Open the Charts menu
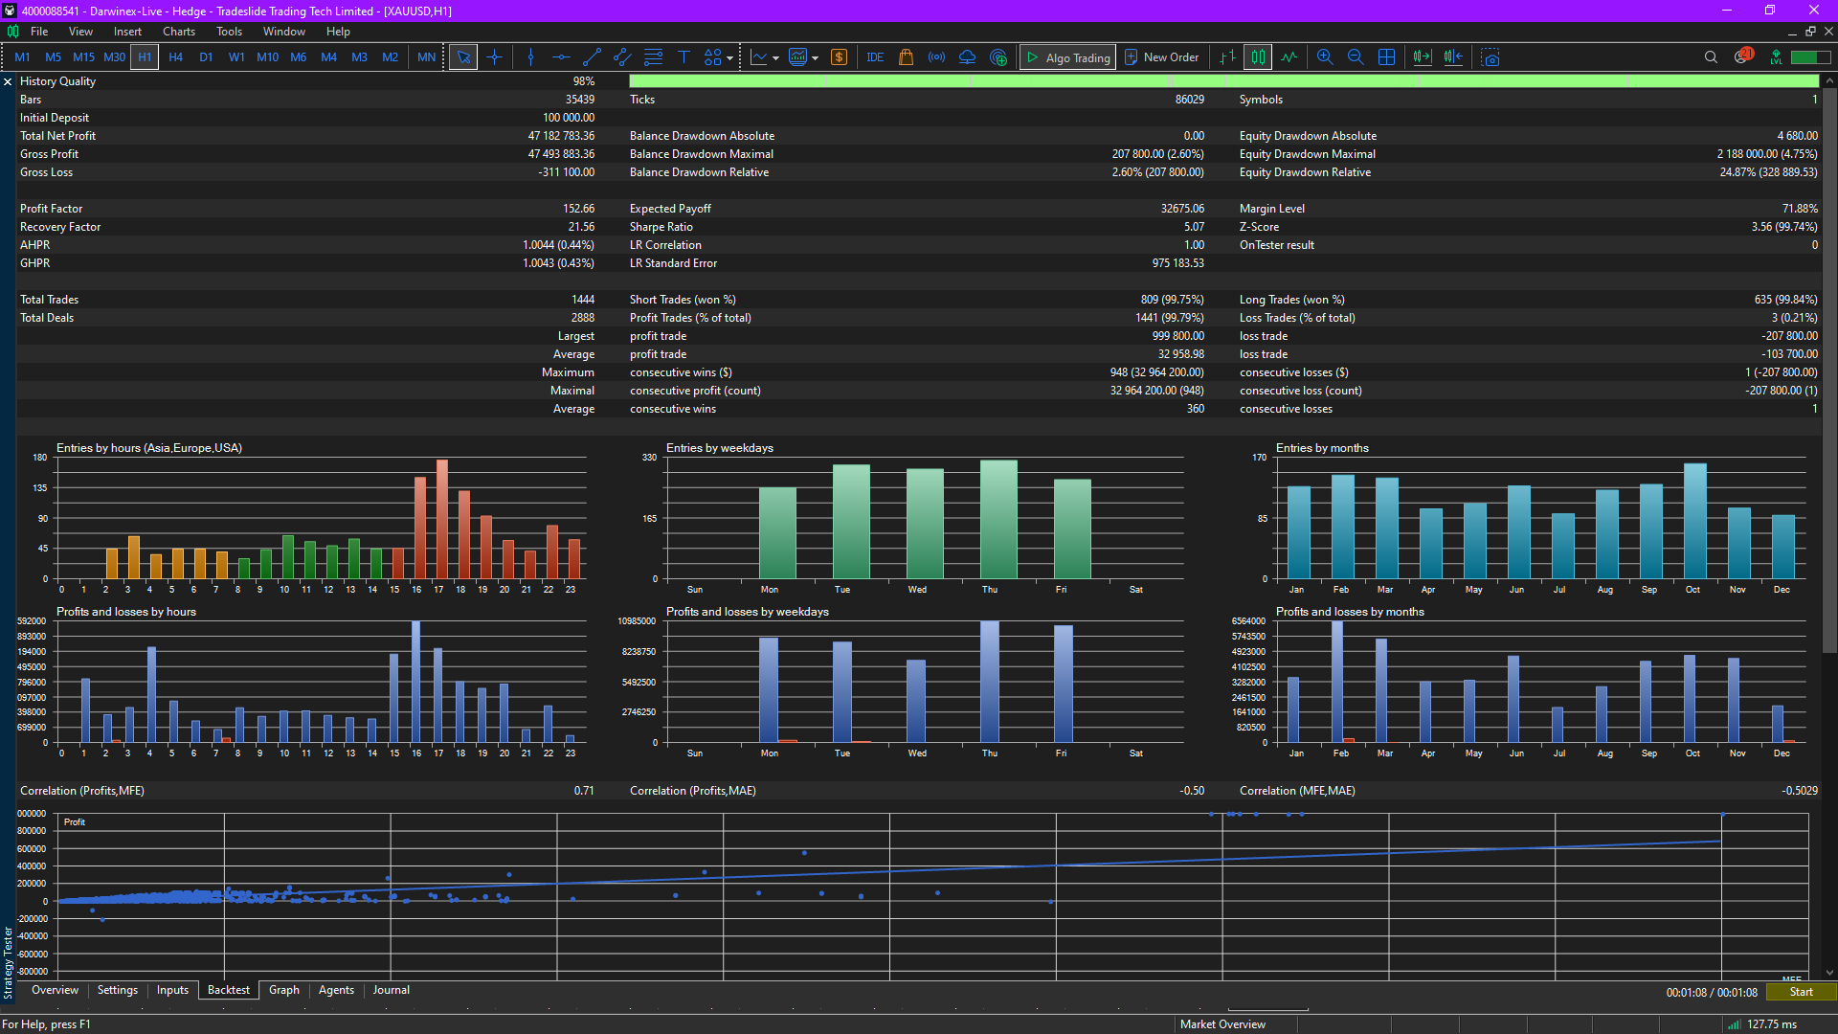 click(x=178, y=32)
